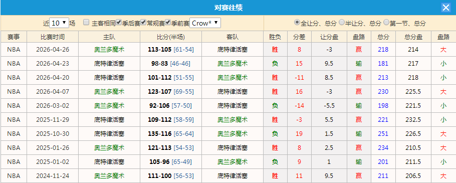Click the 210.5 total line value
This screenshot has width=456, height=183.
click(x=413, y=148)
